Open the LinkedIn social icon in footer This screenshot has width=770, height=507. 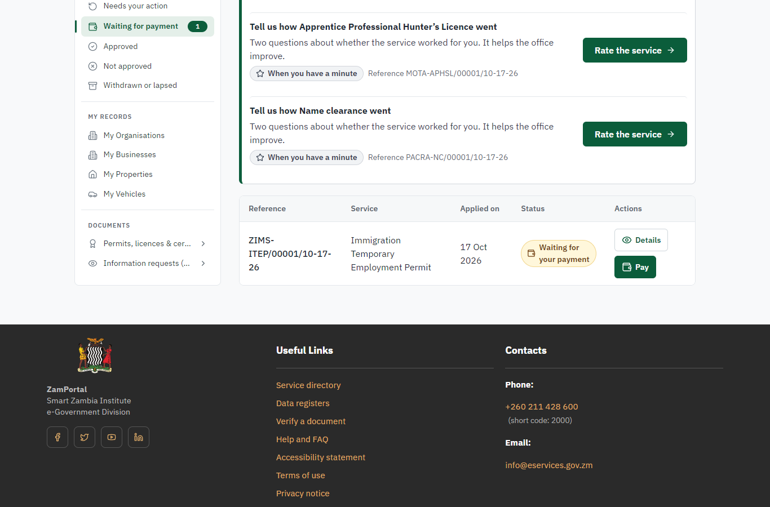139,437
